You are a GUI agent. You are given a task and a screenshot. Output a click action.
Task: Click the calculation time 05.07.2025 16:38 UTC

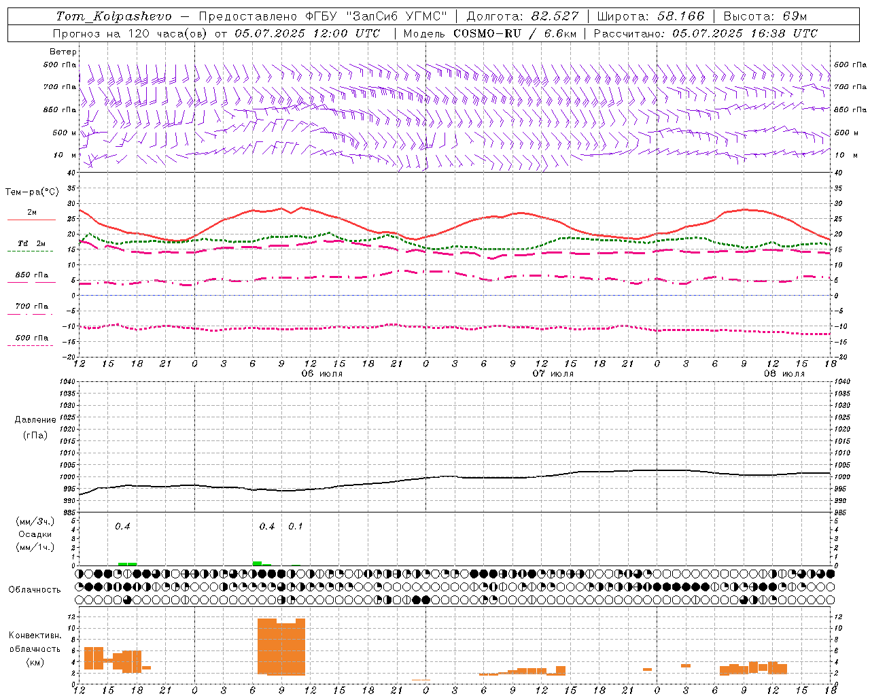[745, 33]
